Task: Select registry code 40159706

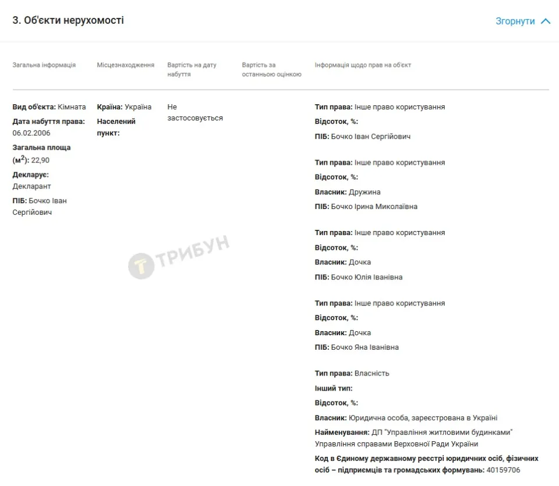Action: click(x=503, y=470)
